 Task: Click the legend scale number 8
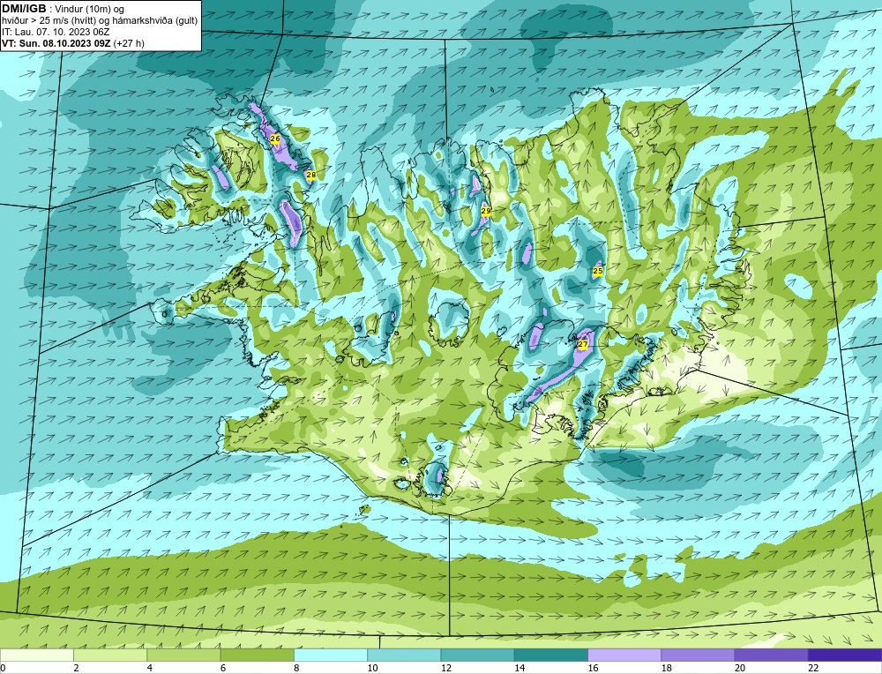[296, 668]
